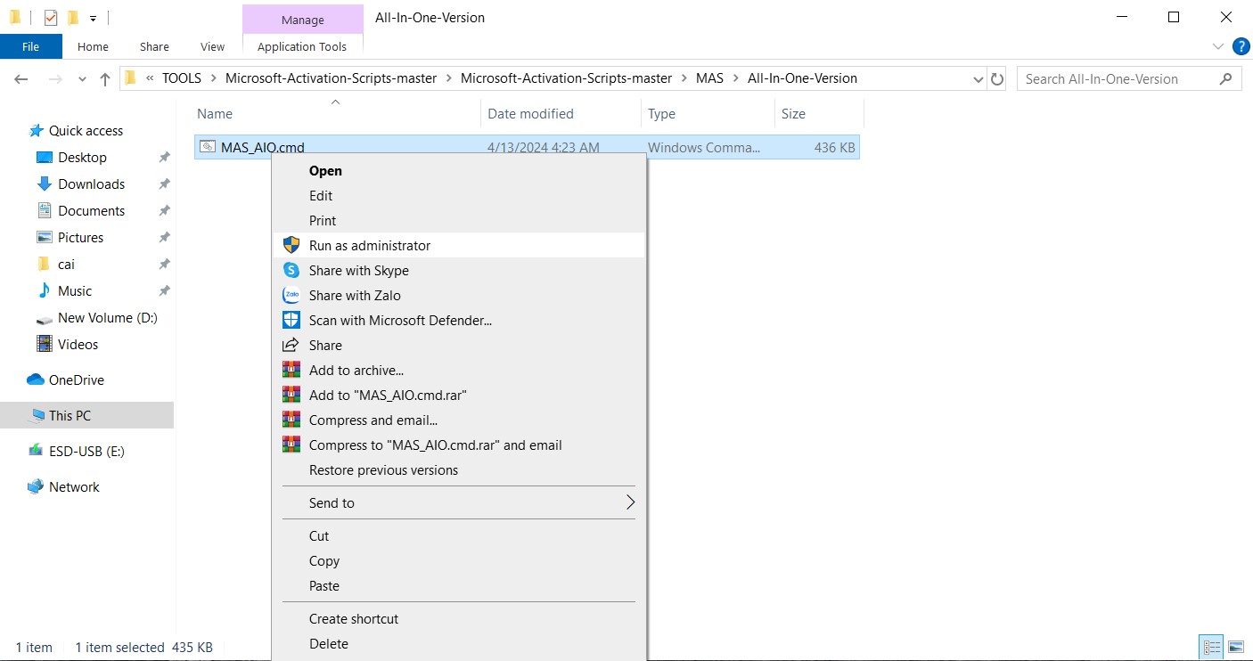The image size is (1253, 661).
Task: Click the Run as administrator shield icon
Action: pyautogui.click(x=291, y=245)
